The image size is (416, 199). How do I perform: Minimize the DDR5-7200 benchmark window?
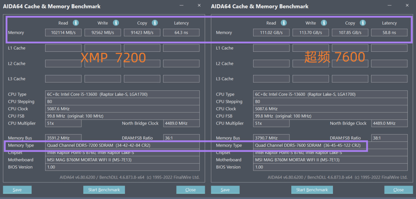182,5
